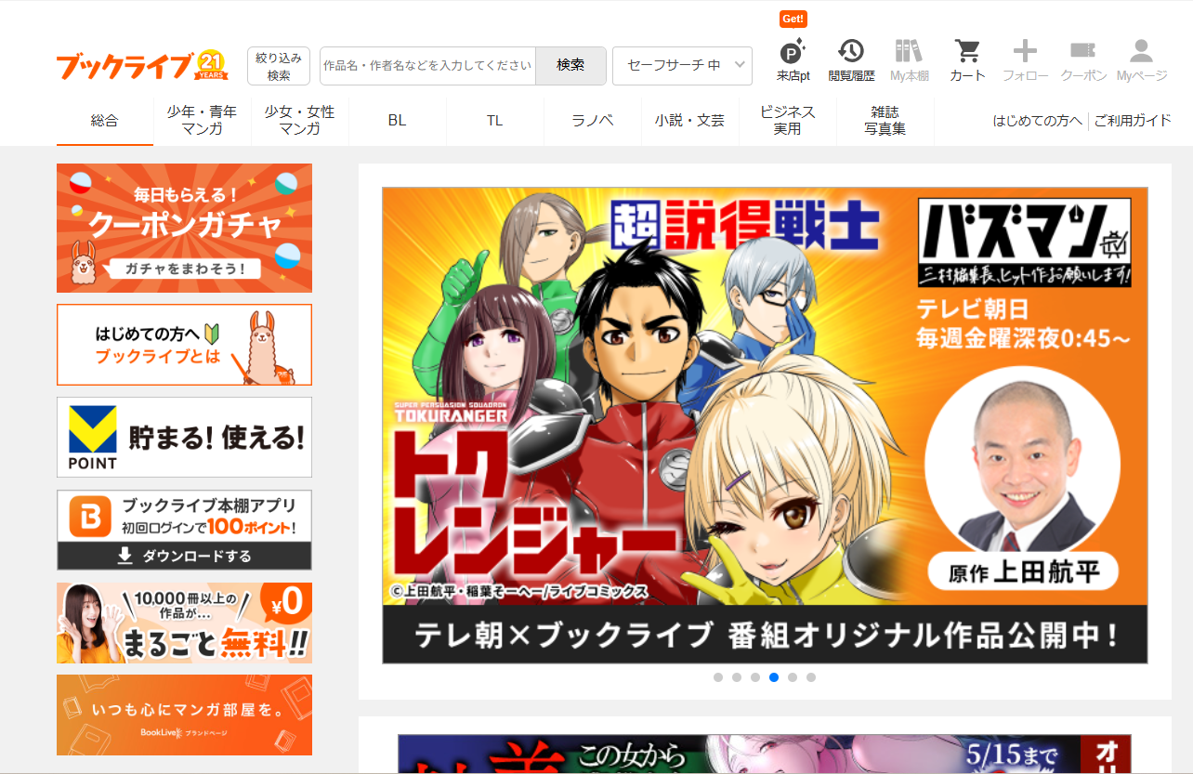Viewport: 1193px width, 774px height.
Task: Open the クーポン coupon icon
Action: 1083,61
